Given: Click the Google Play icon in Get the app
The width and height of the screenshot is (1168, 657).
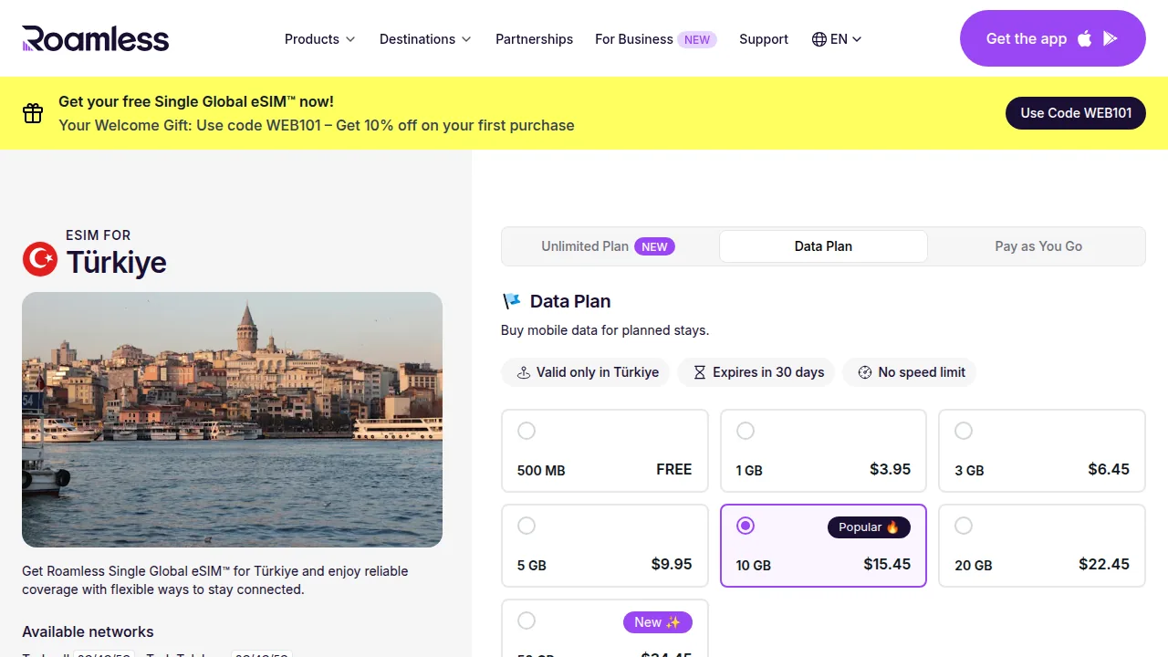Looking at the screenshot, I should [1111, 38].
